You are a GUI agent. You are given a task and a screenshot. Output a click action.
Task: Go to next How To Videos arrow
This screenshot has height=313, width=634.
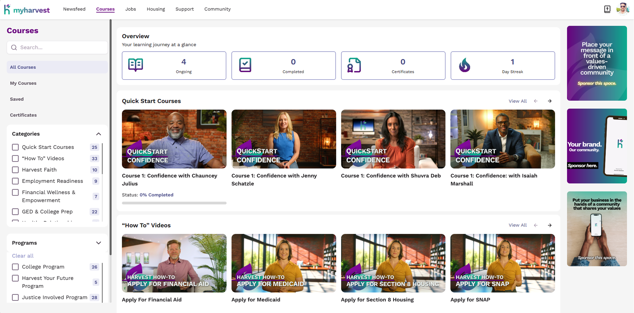tap(549, 225)
